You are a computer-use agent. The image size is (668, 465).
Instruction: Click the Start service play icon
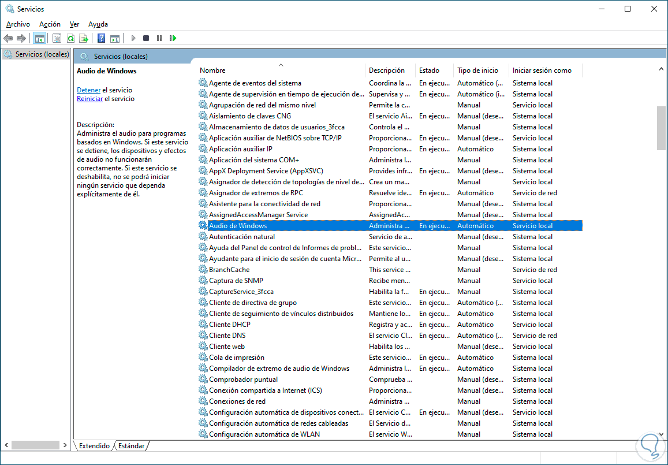coord(133,38)
